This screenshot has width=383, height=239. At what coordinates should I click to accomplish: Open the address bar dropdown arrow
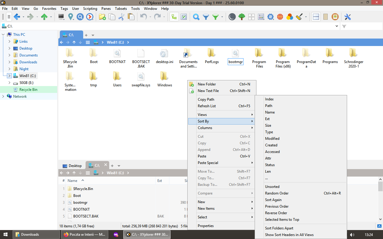coord(337,26)
